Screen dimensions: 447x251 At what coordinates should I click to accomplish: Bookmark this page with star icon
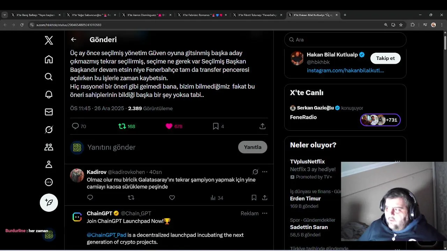pos(401,25)
